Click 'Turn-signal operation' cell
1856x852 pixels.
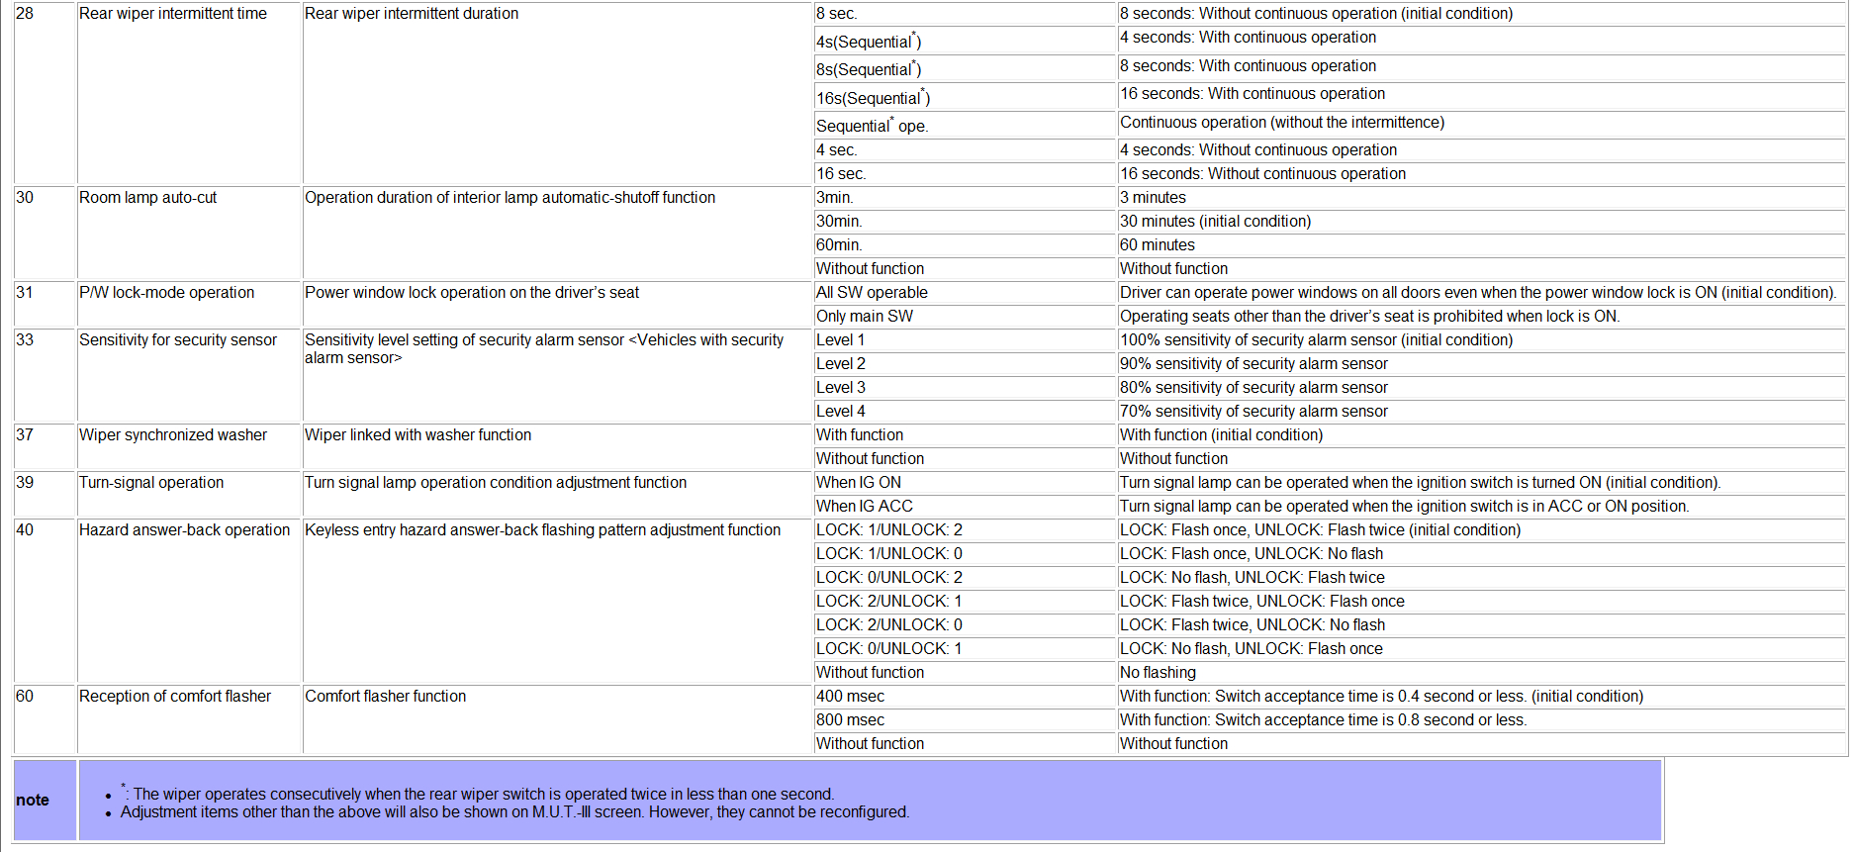click(189, 495)
